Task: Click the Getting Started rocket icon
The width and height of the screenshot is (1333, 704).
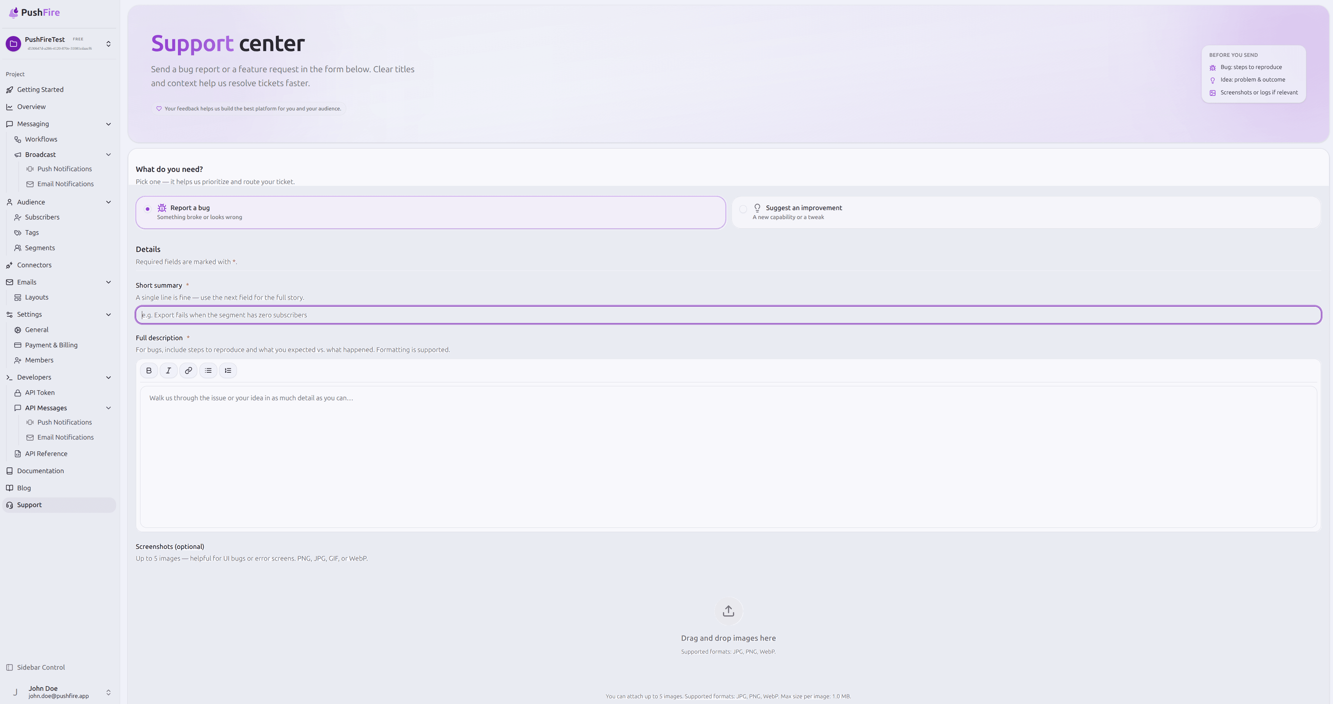Action: pyautogui.click(x=9, y=90)
